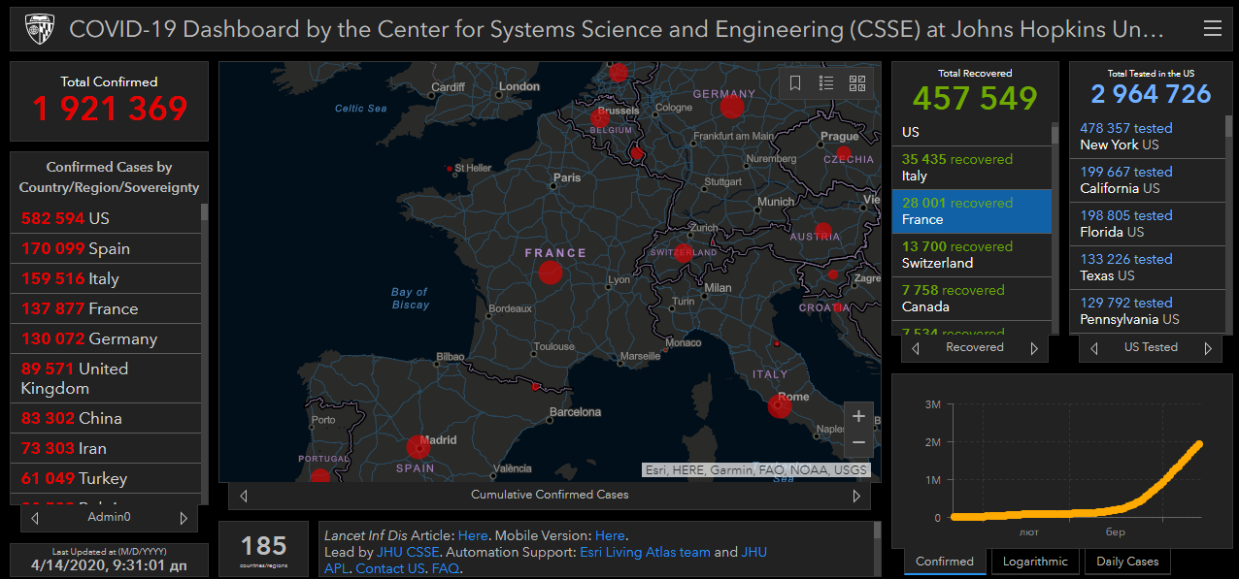Viewport: 1239px width, 579px height.
Task: Click the Total Confirmed figure 1 921 369
Action: pyautogui.click(x=110, y=109)
